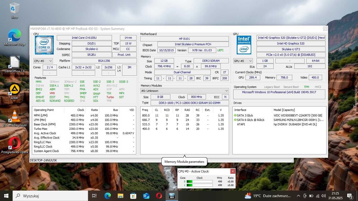Open VLC media player shortcut
Image resolution: width=358 pixels, height=201 pixels.
tap(15, 118)
